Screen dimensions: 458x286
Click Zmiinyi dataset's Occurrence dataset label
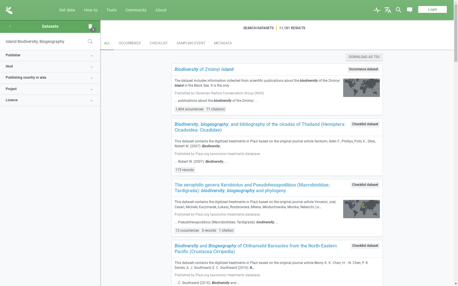coord(364,69)
